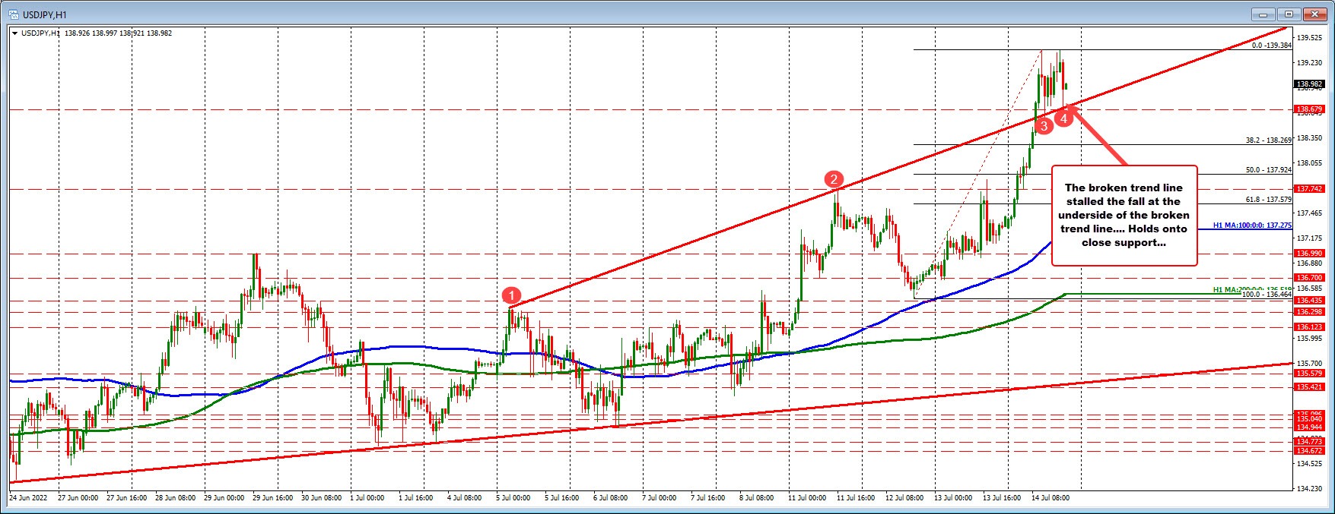Select the red level label 136.990
Viewport: 1335px width, 514px height.
click(x=1309, y=253)
